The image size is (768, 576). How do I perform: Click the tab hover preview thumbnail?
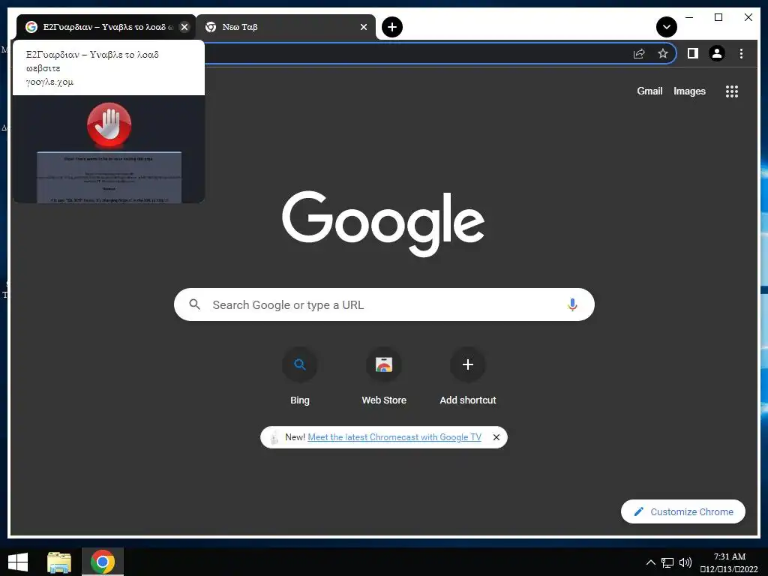click(x=109, y=149)
